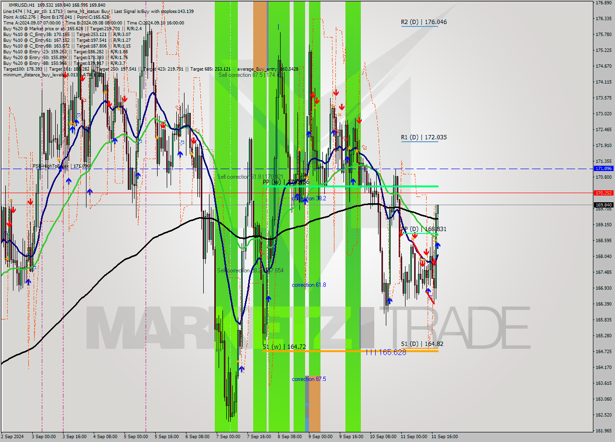Click the XMRUSD,H1 symbol title text
The image size is (615, 442).
point(21,5)
